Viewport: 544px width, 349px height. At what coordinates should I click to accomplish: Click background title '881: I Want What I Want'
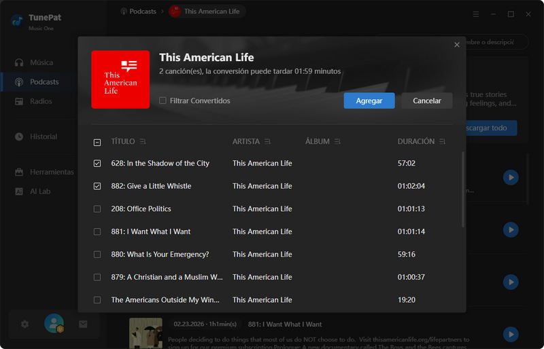tap(285, 325)
